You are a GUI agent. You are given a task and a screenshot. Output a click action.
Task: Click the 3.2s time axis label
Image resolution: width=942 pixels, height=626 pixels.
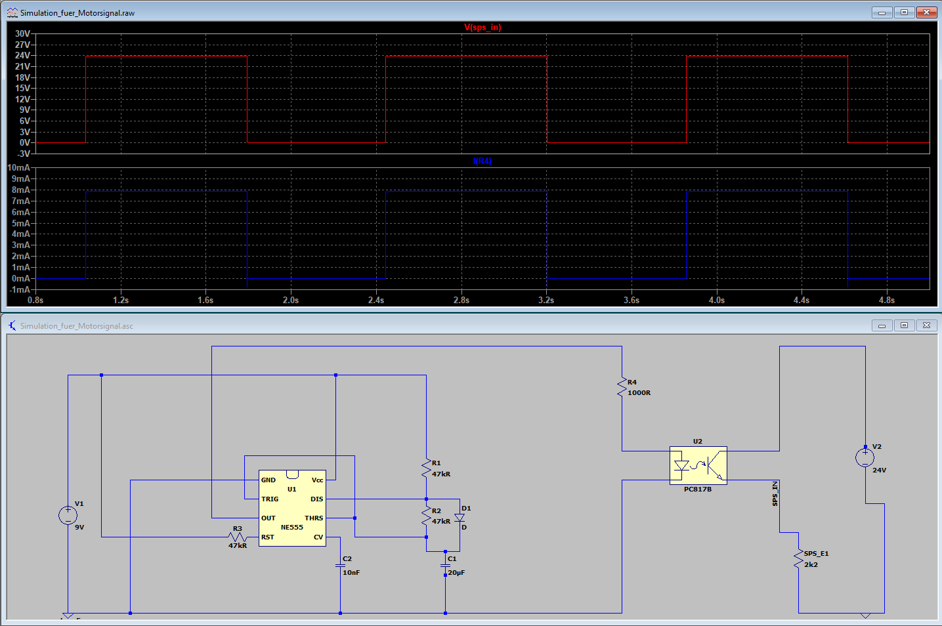546,300
